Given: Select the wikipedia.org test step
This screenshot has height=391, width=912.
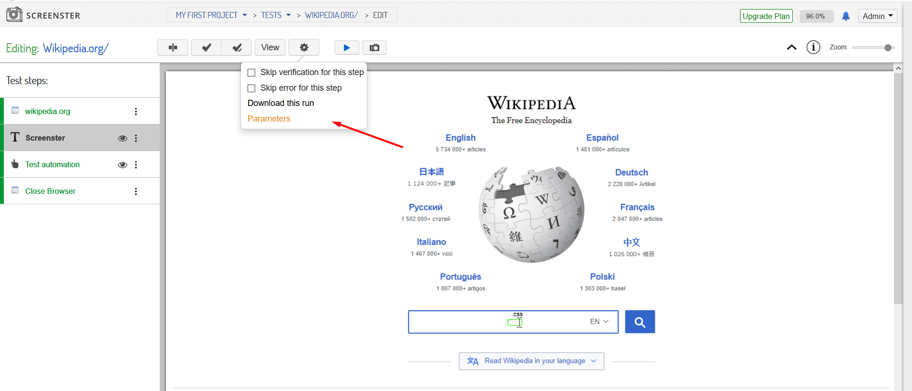Looking at the screenshot, I should pyautogui.click(x=80, y=111).
